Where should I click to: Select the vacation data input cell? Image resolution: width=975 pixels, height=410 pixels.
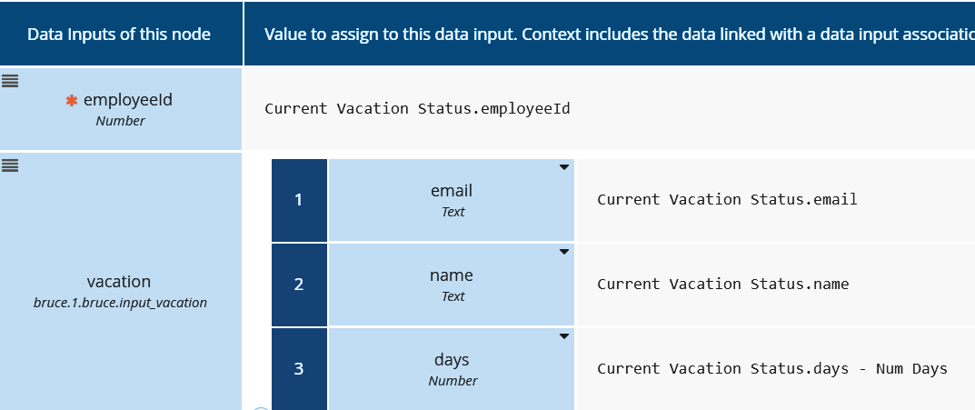point(120,289)
